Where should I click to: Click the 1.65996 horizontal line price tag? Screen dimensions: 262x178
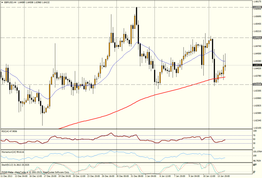click(257, 7)
